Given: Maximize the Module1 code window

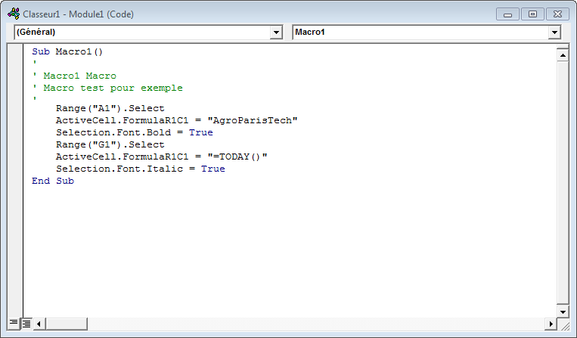Looking at the screenshot, I should [532, 14].
